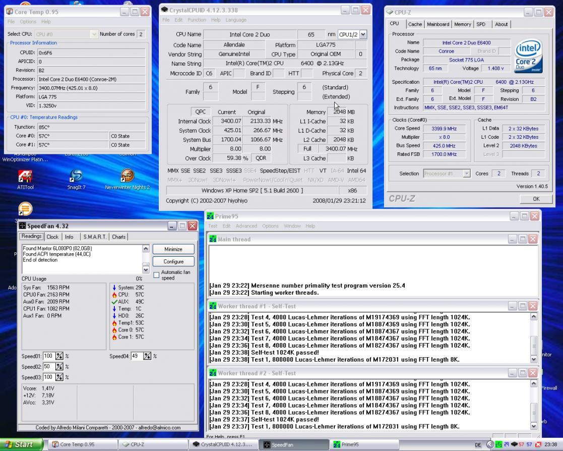Screen dimensions: 563x451
Task: Click the Core 0 flame icon in SpeedFan
Action: point(114,330)
